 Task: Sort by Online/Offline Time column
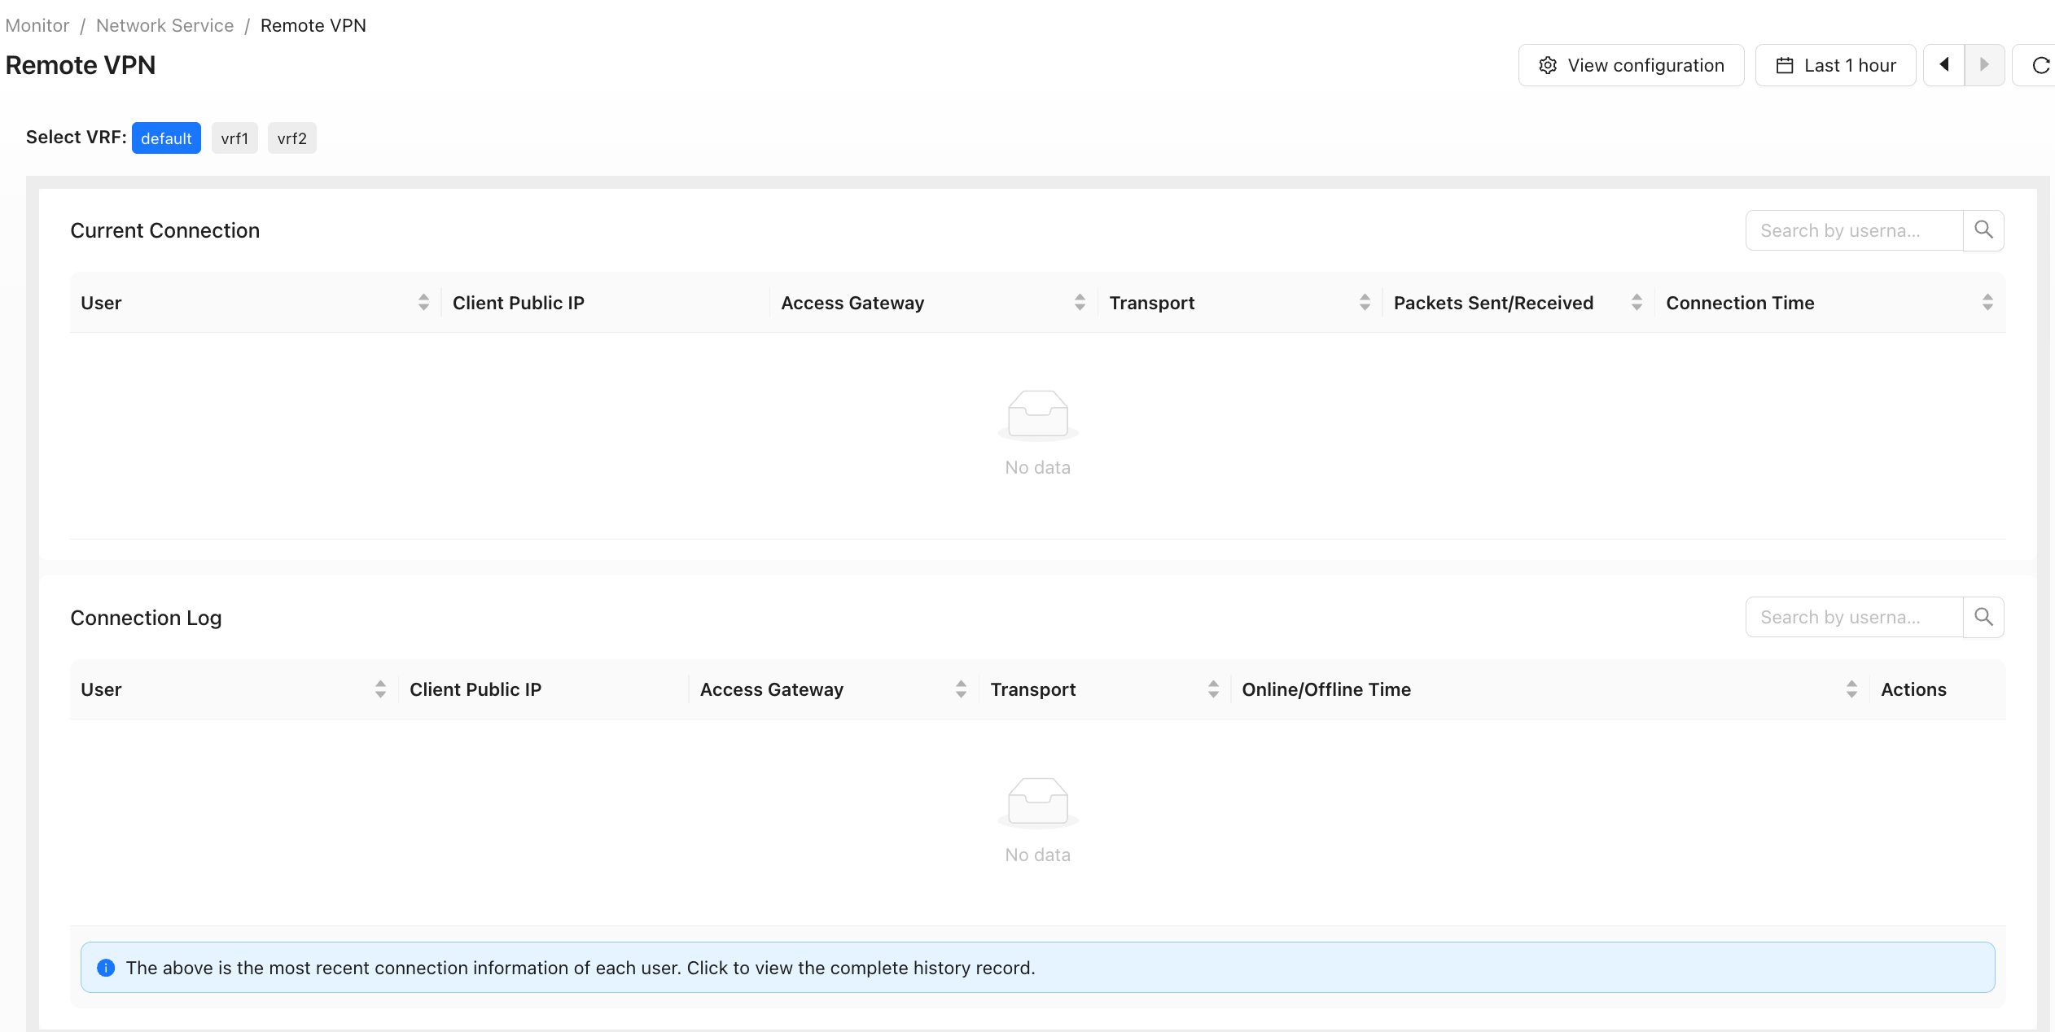tap(1851, 689)
